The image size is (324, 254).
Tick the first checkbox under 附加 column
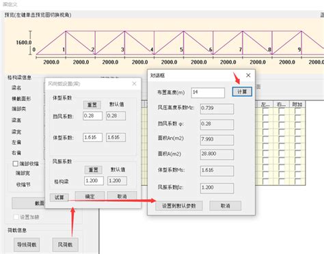pyautogui.click(x=297, y=111)
